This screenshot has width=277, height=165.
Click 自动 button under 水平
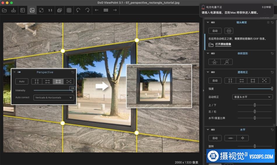(x=215, y=138)
